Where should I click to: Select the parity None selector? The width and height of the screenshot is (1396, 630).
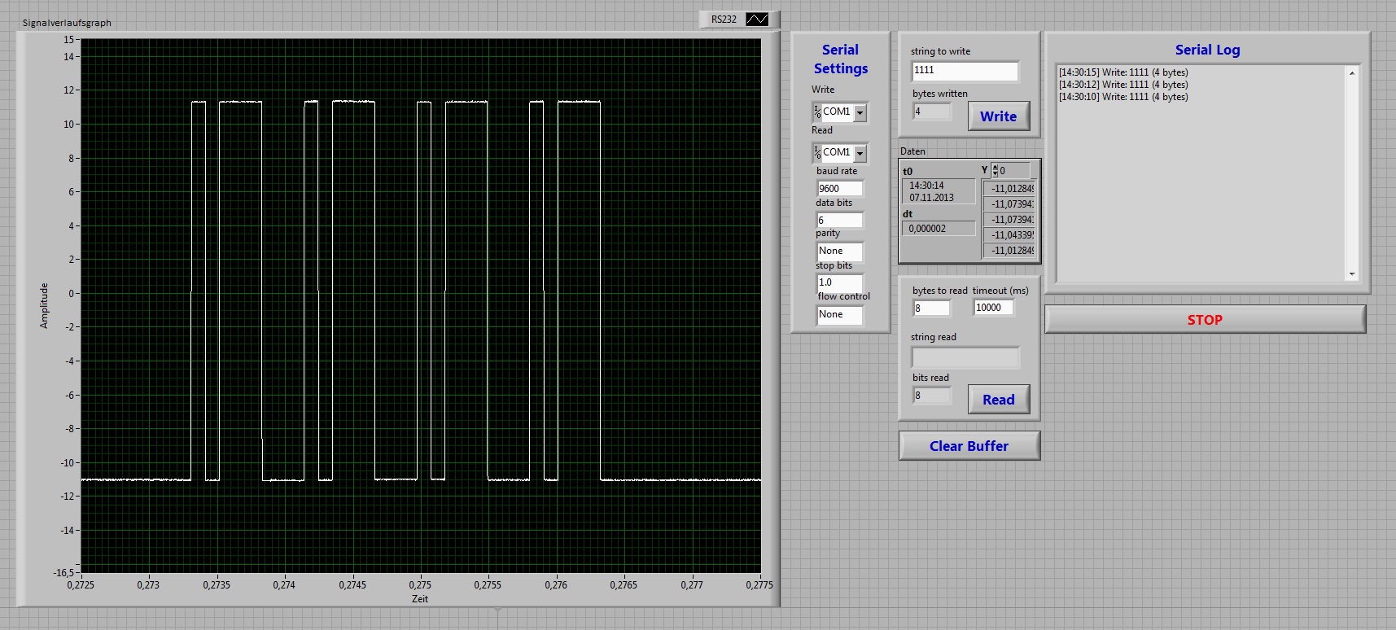tap(839, 252)
